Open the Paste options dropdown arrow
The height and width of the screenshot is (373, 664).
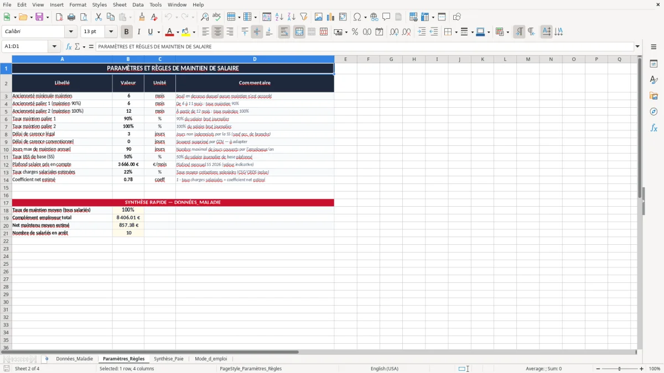pos(130,17)
